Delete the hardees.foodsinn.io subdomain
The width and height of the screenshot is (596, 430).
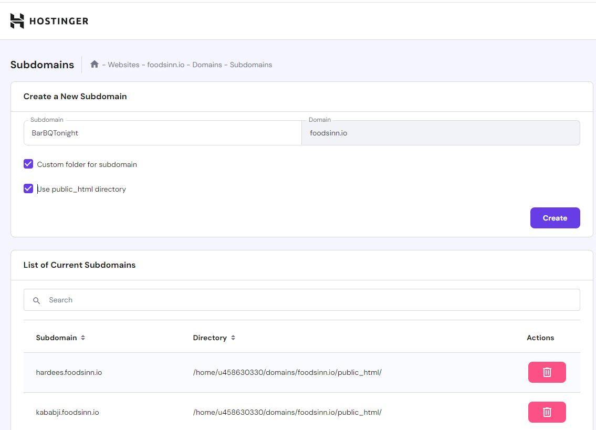pyautogui.click(x=547, y=372)
